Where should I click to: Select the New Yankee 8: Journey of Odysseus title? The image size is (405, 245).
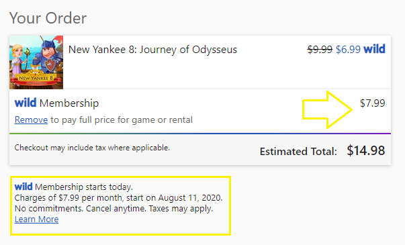point(152,49)
